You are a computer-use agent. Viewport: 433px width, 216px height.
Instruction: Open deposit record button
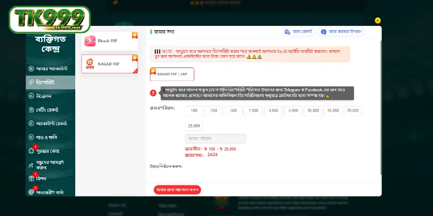(x=299, y=32)
